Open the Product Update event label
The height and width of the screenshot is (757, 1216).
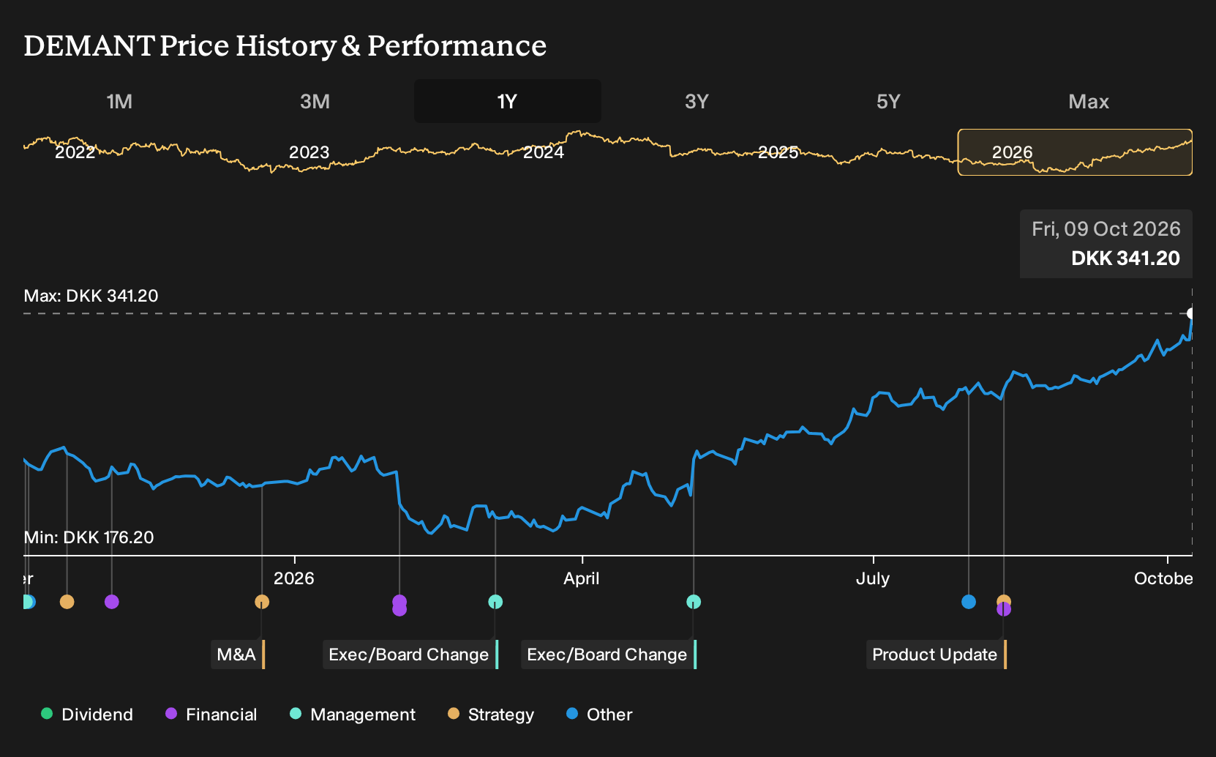(x=937, y=655)
